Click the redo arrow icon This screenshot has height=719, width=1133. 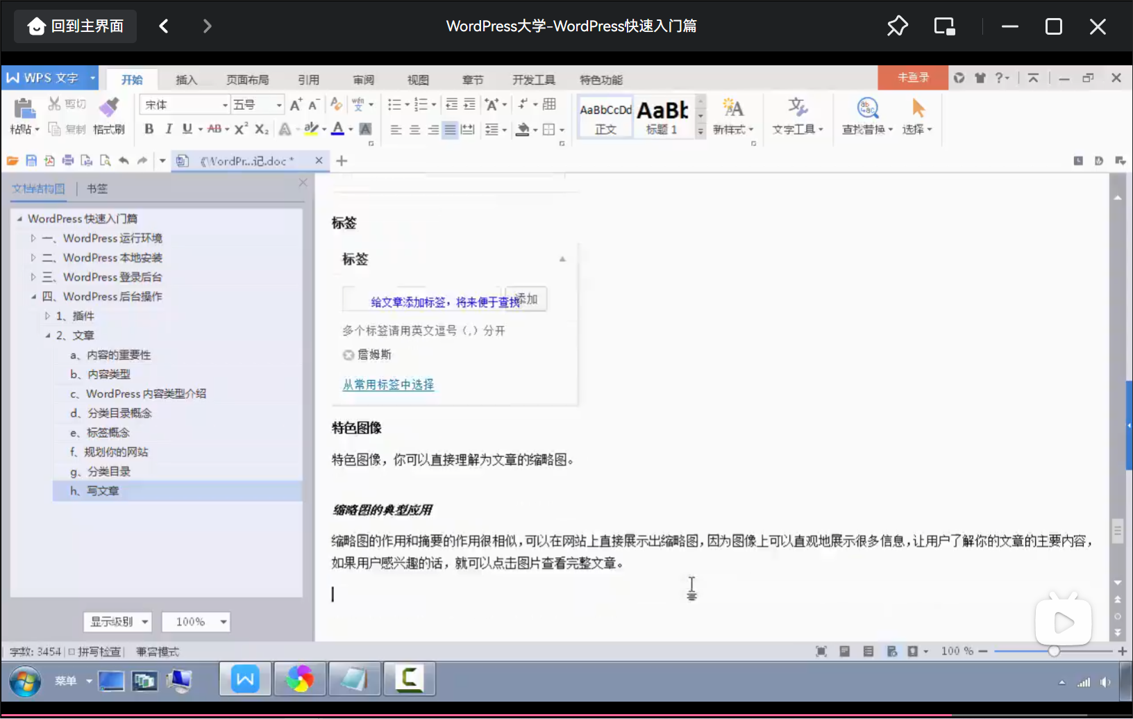click(142, 161)
